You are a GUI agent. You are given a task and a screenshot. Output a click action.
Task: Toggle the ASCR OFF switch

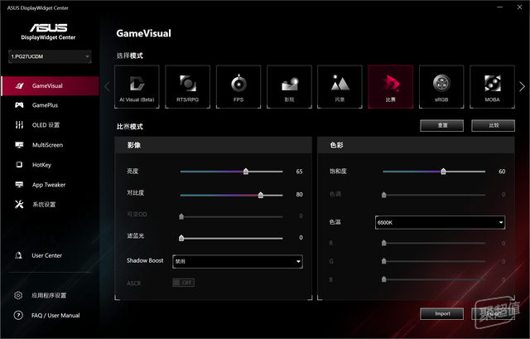[184, 283]
